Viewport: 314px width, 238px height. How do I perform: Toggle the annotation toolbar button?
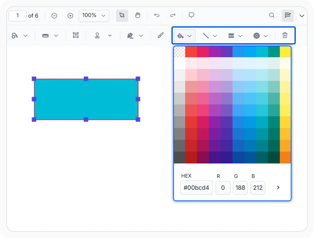(x=288, y=16)
